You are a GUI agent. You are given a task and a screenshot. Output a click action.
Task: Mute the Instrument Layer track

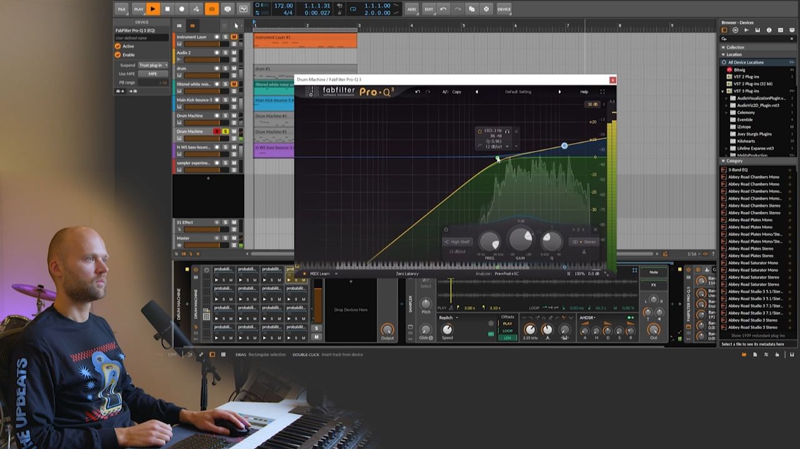(234, 37)
